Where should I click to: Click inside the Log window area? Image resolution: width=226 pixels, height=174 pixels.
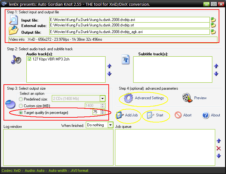click(x=58, y=148)
